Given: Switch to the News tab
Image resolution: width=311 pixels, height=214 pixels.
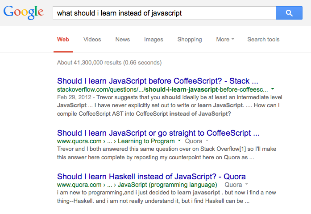Looking at the screenshot, I should tap(122, 39).
